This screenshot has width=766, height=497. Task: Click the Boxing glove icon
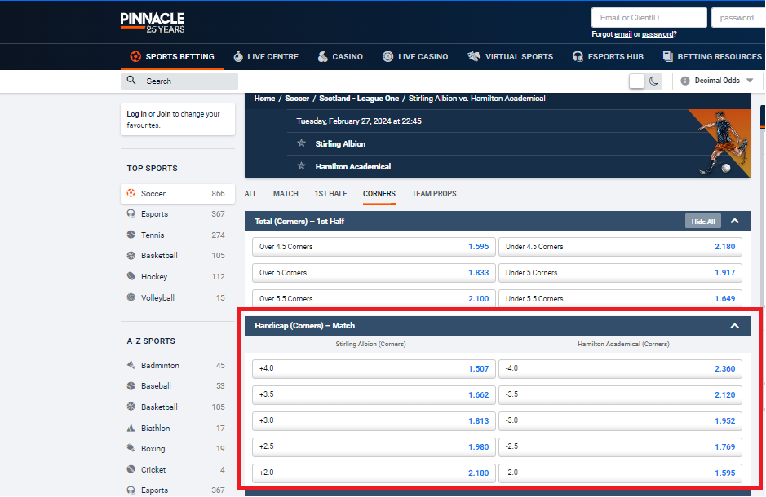coord(131,448)
